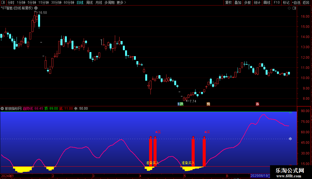
Task: Open the 复权 adjustment option
Action: (228, 2)
